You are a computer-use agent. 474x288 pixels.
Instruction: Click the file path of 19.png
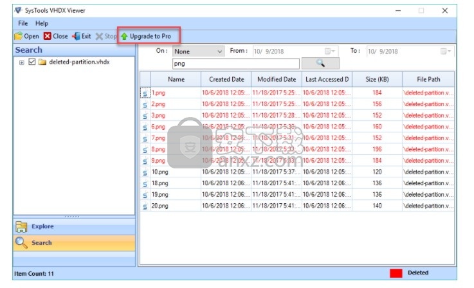(428, 195)
